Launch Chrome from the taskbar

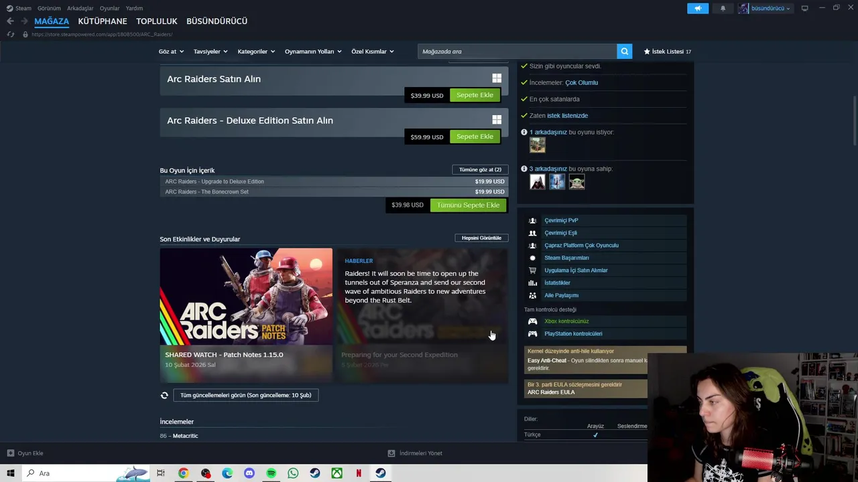coord(183,473)
